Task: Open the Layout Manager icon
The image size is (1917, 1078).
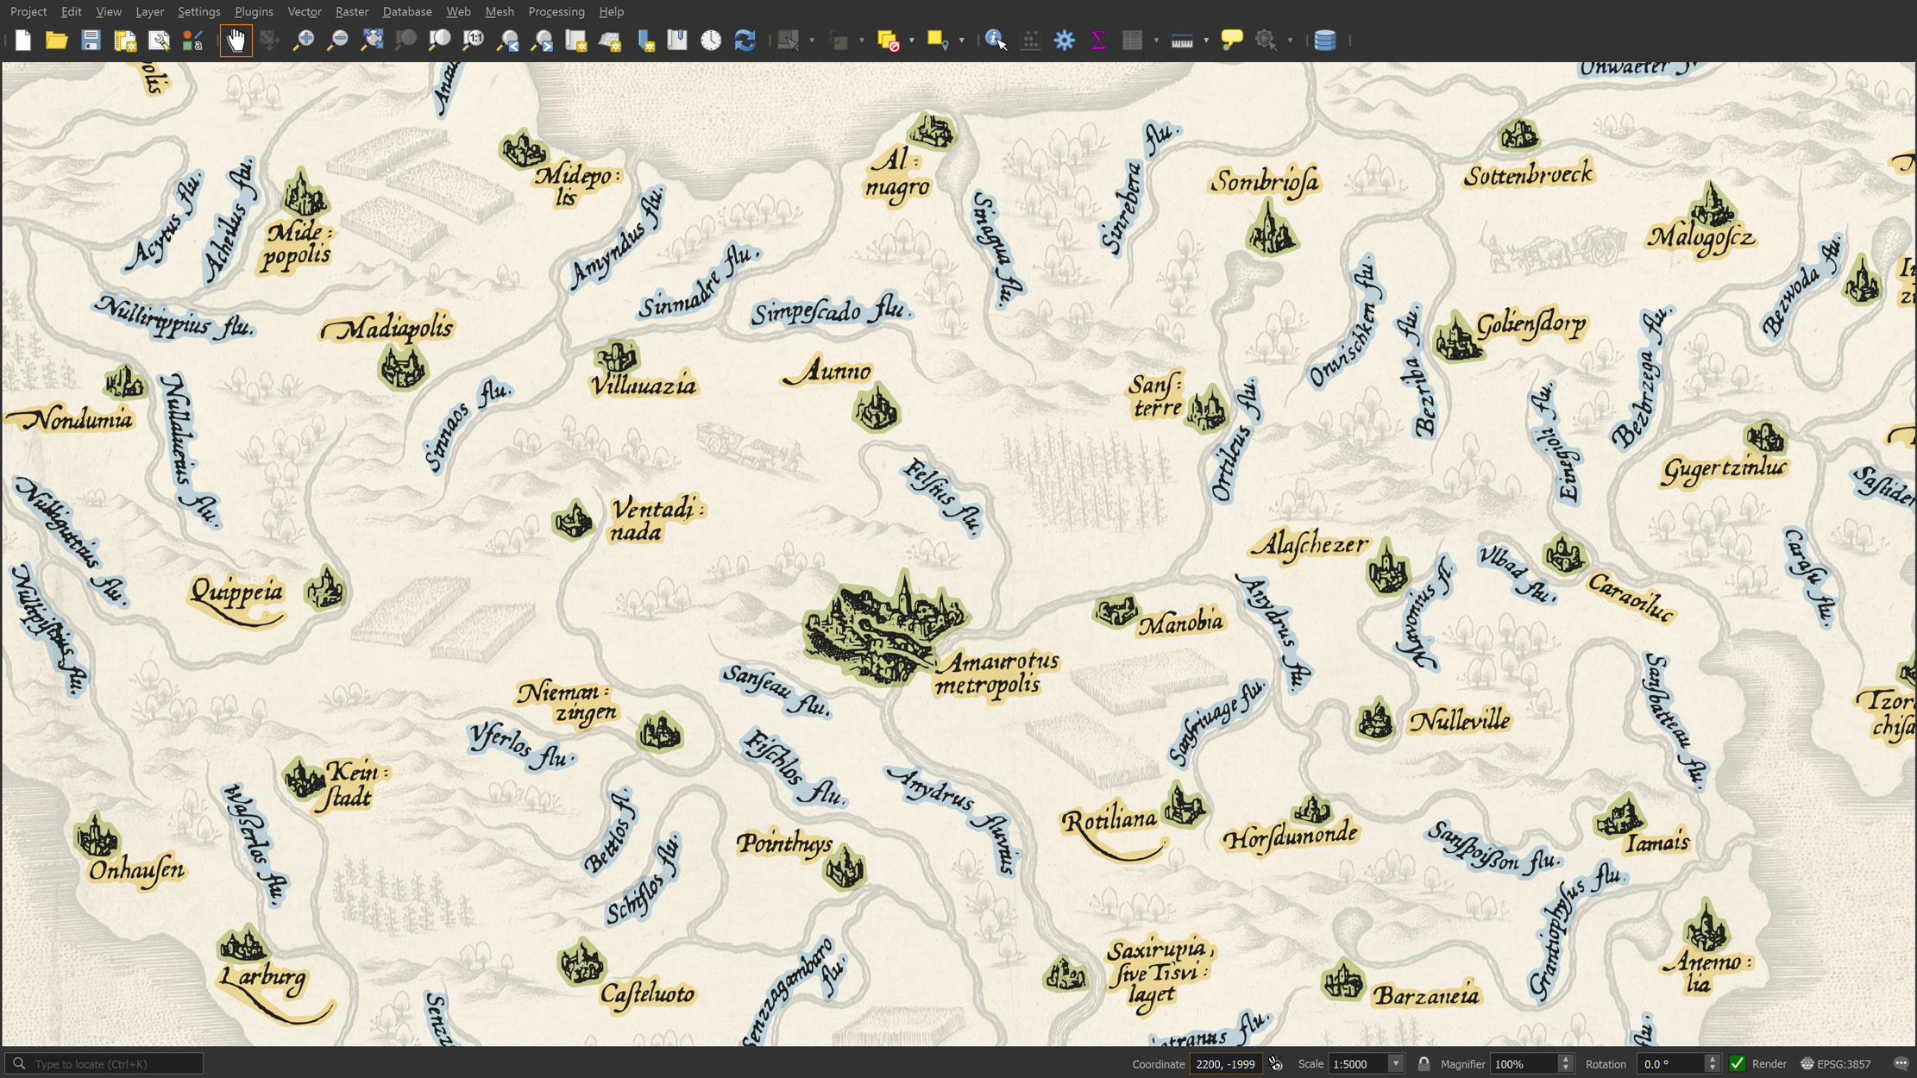Action: pos(159,41)
